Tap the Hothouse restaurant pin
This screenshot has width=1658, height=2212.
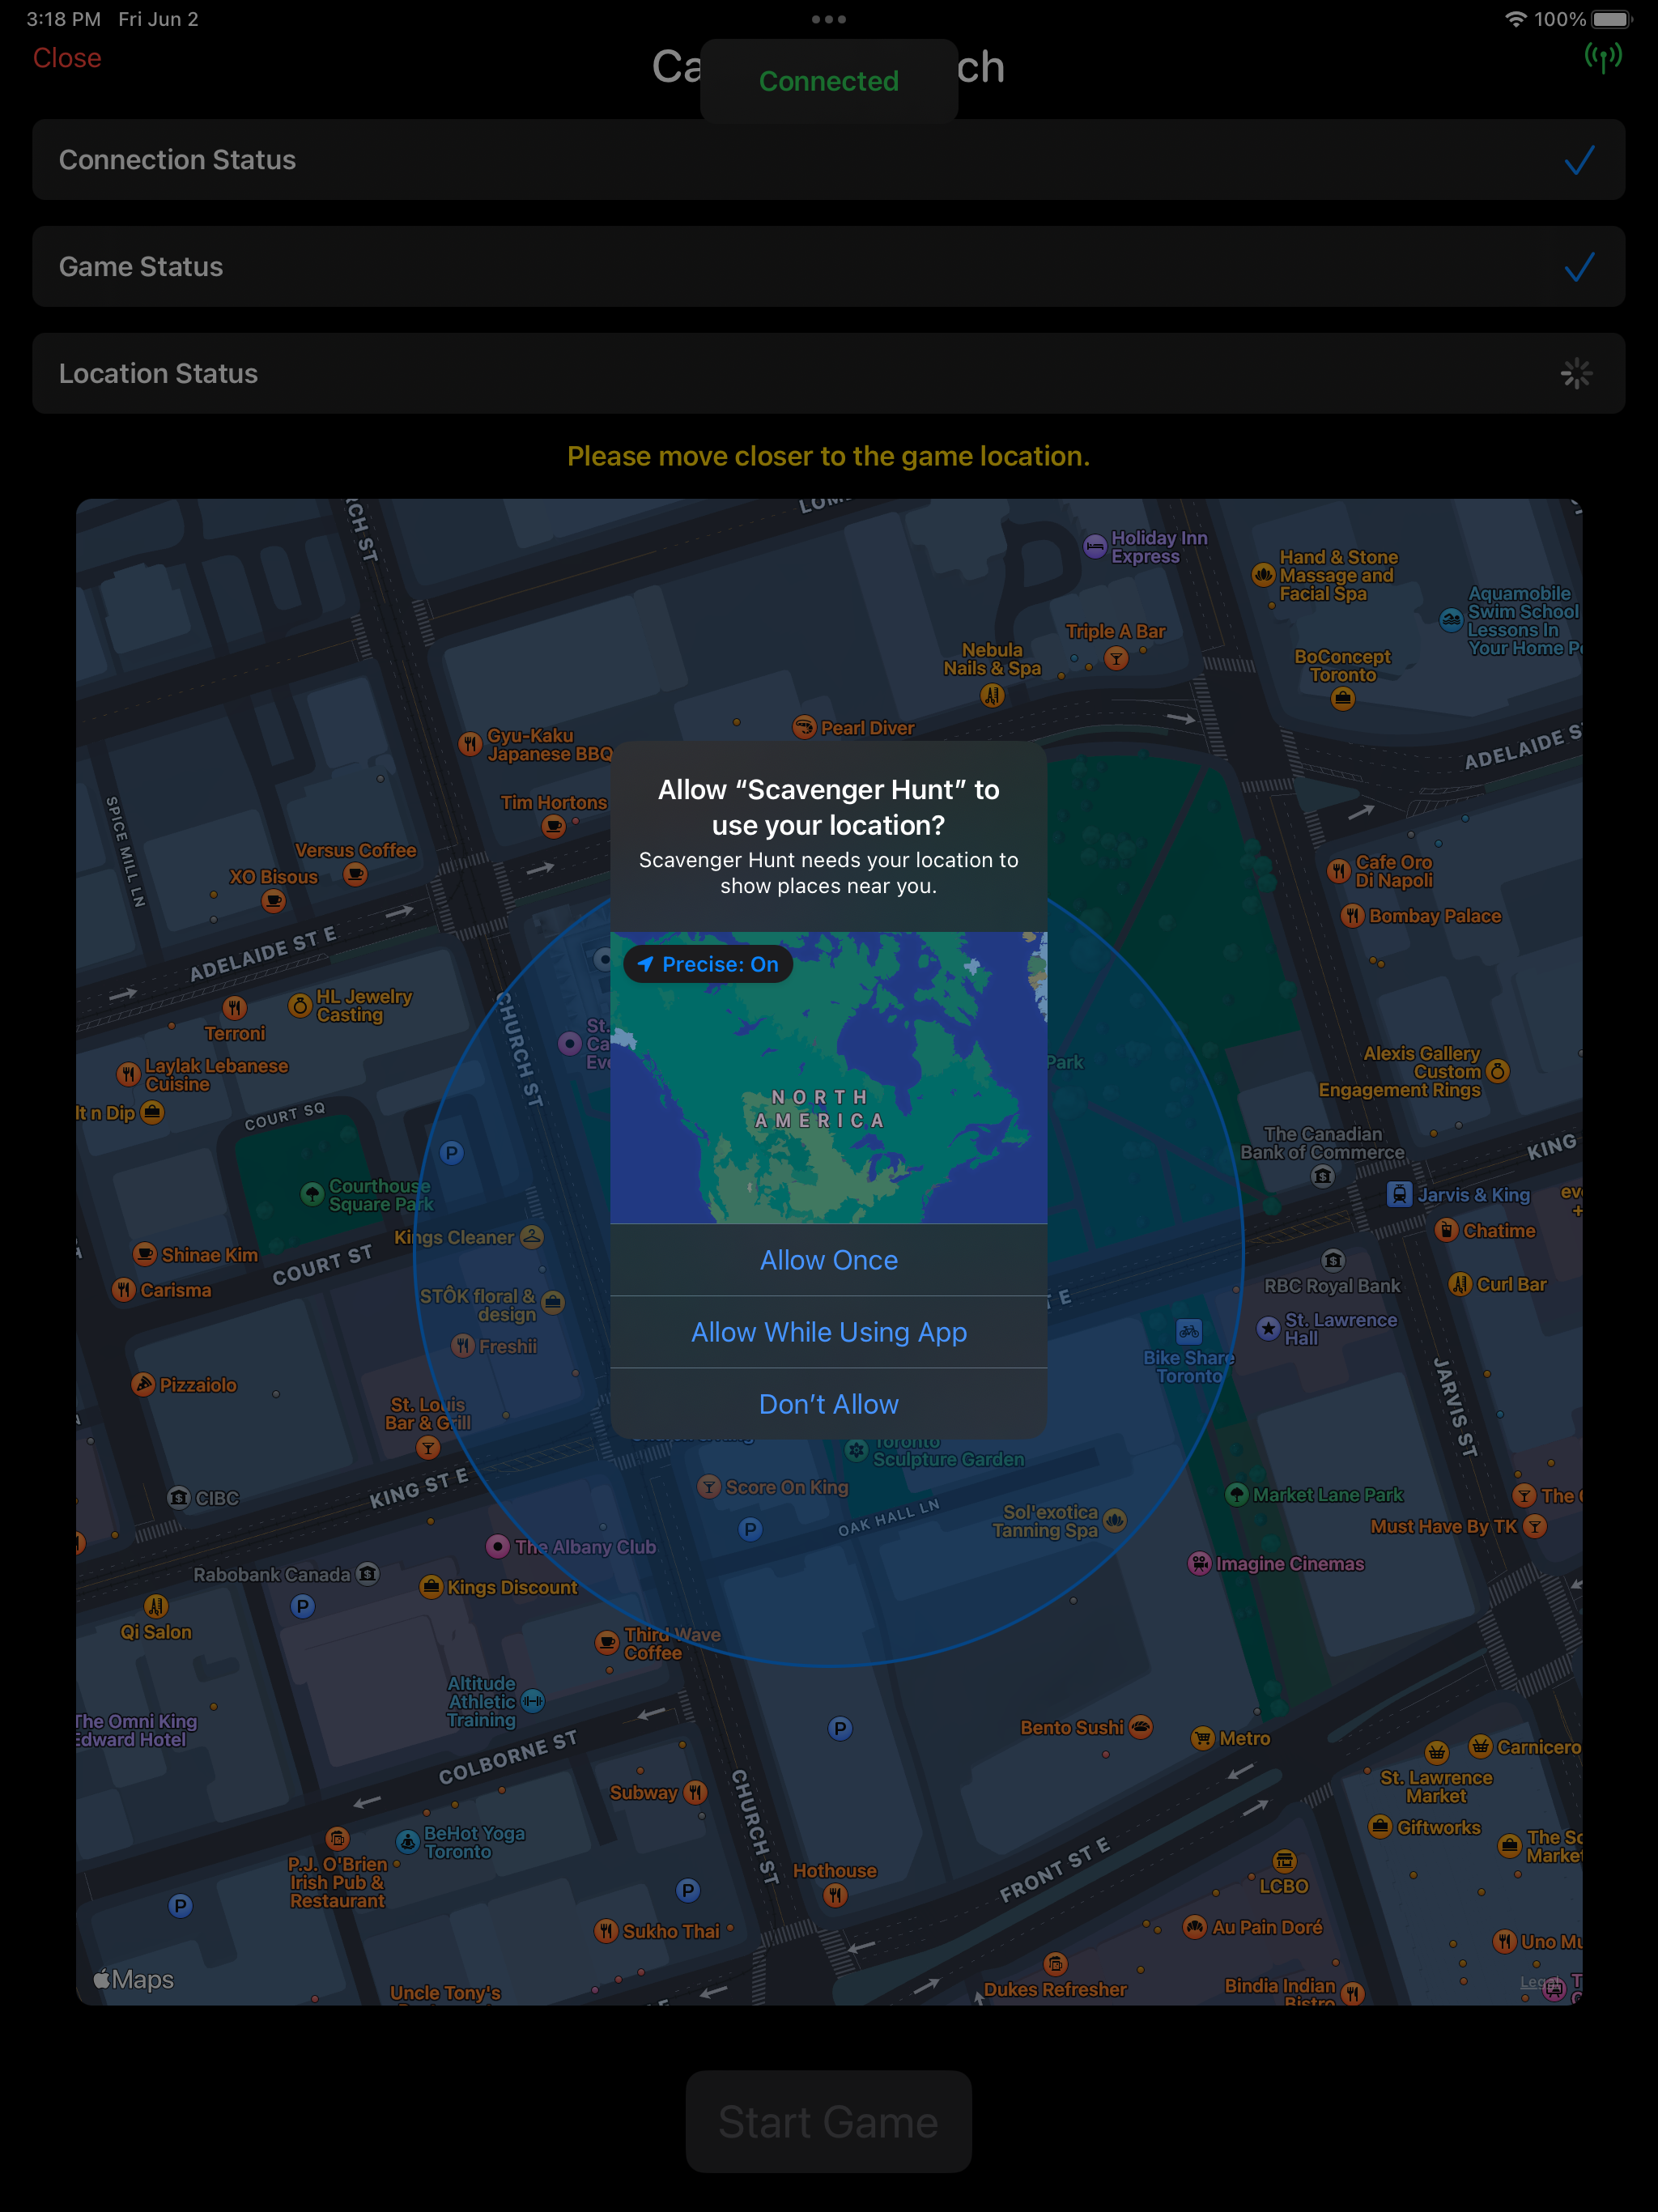coord(835,1895)
